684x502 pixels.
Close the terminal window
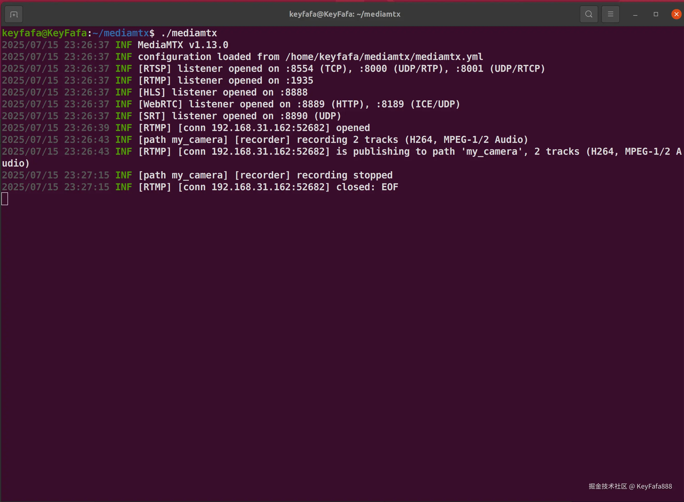point(676,14)
